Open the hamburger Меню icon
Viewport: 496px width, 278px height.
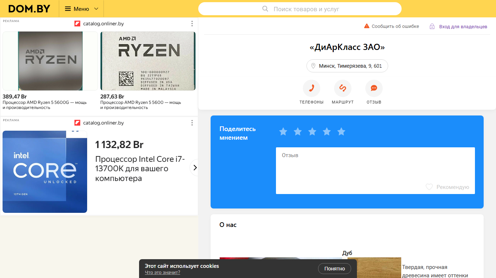(68, 9)
